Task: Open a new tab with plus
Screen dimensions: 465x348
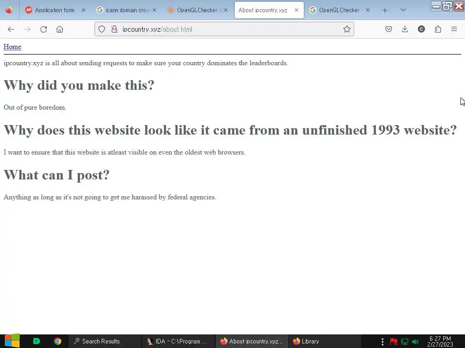Action: click(x=385, y=10)
